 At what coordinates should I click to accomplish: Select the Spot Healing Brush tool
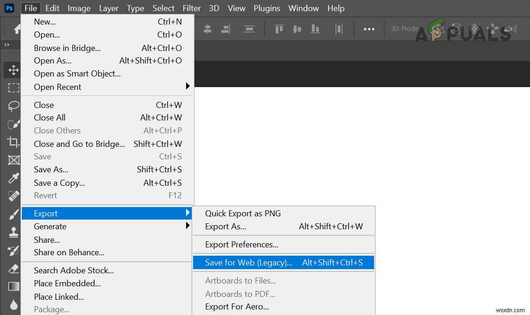tap(13, 196)
